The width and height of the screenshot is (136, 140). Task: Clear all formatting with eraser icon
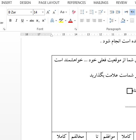[74, 12]
